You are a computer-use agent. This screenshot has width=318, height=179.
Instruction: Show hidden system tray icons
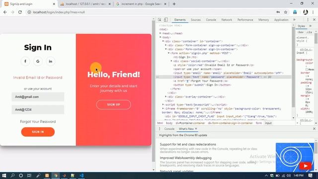[266, 176]
